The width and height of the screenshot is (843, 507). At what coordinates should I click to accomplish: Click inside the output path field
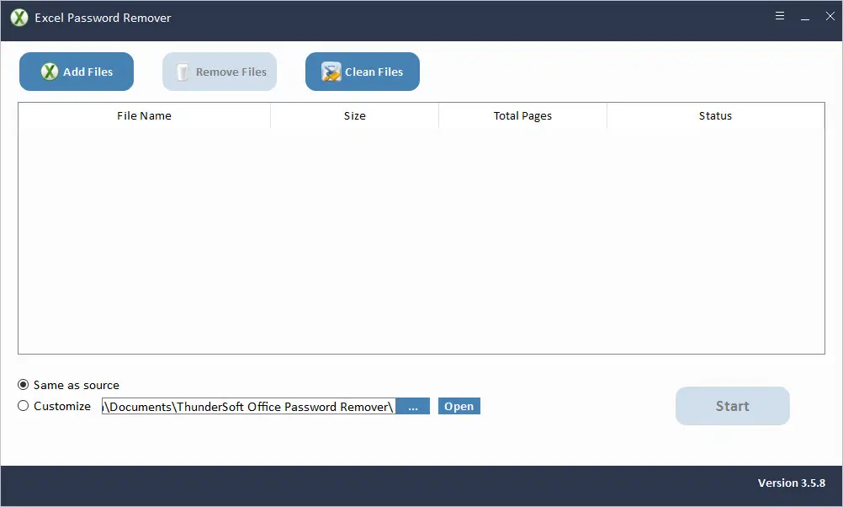click(248, 406)
